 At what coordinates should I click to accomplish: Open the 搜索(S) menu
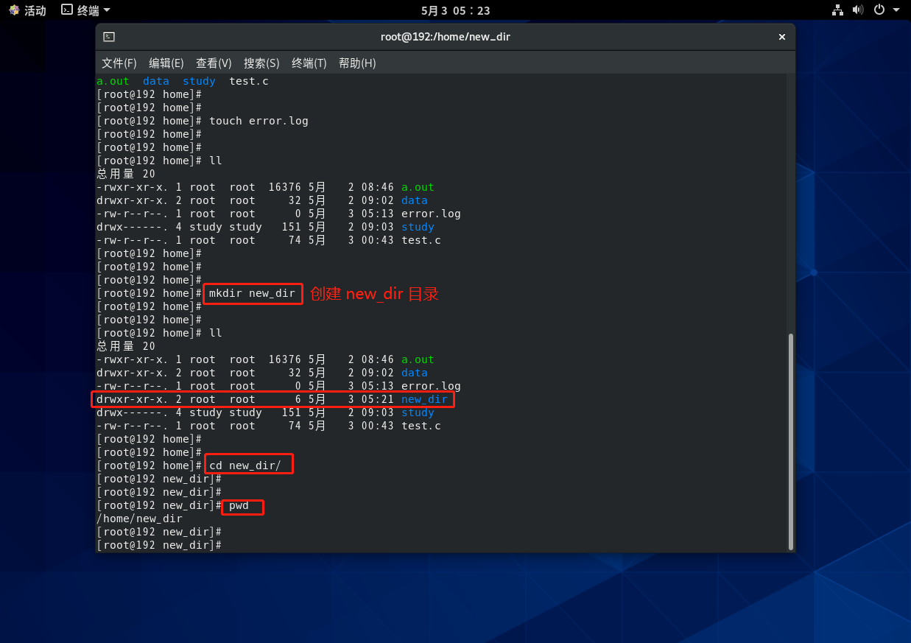tap(261, 63)
